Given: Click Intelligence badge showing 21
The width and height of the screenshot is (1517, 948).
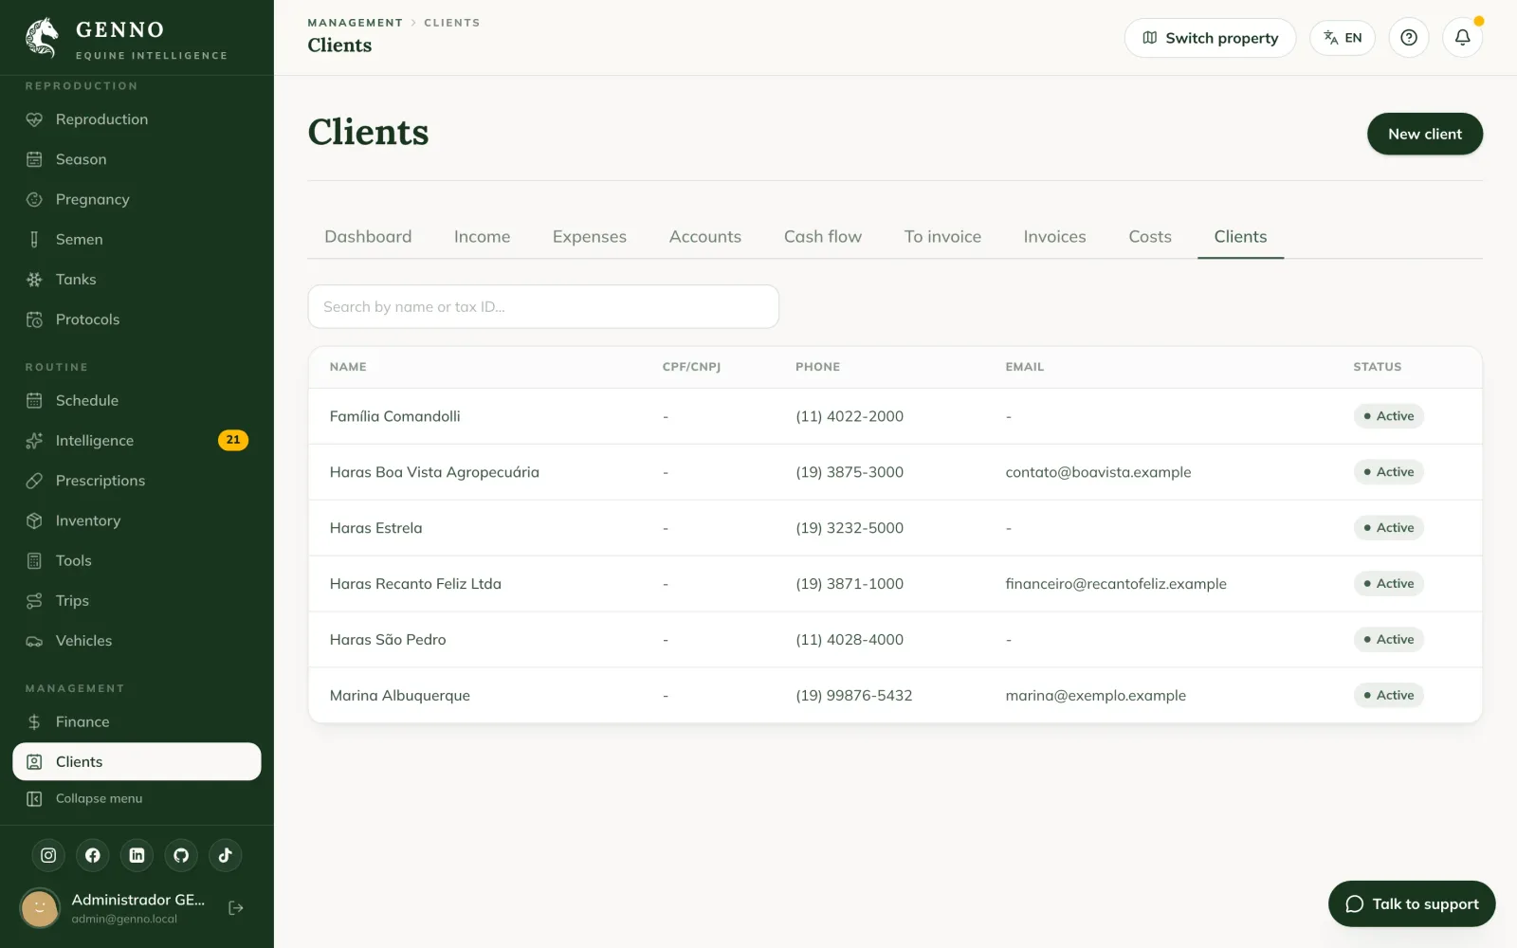Looking at the screenshot, I should tap(233, 440).
